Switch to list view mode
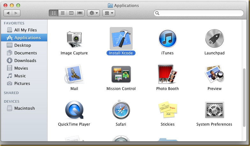250x146 pixels. [62, 13]
